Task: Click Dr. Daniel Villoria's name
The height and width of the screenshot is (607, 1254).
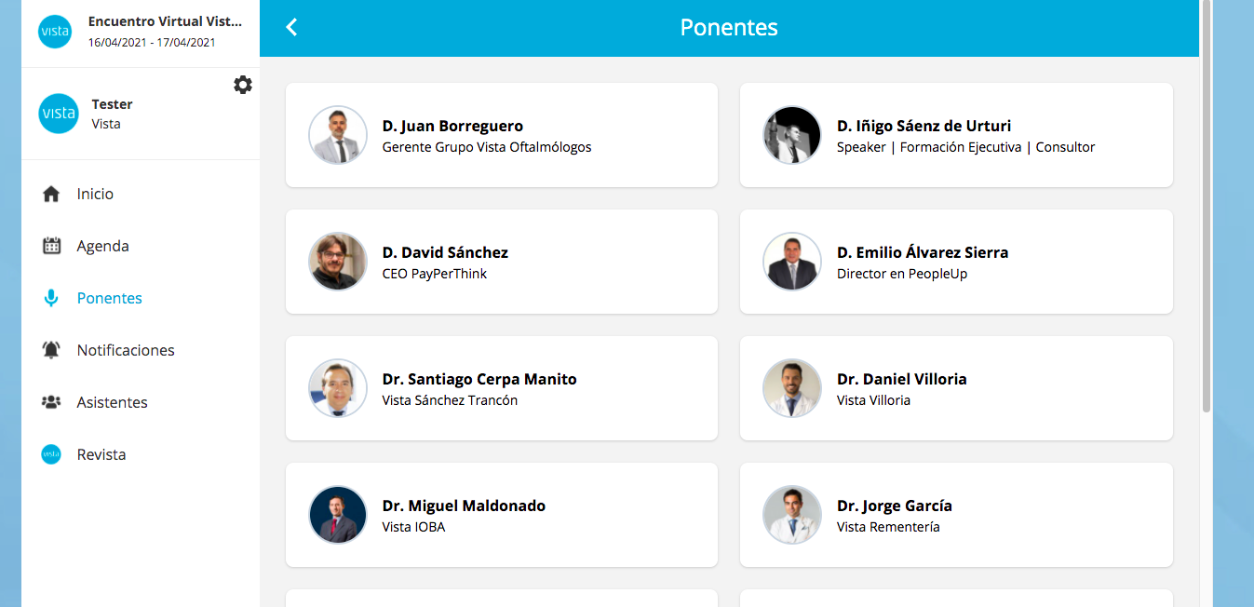Action: 901,379
